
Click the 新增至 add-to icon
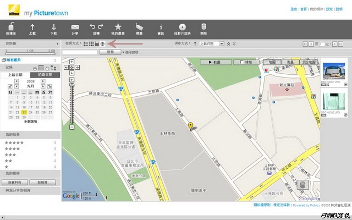point(11,26)
